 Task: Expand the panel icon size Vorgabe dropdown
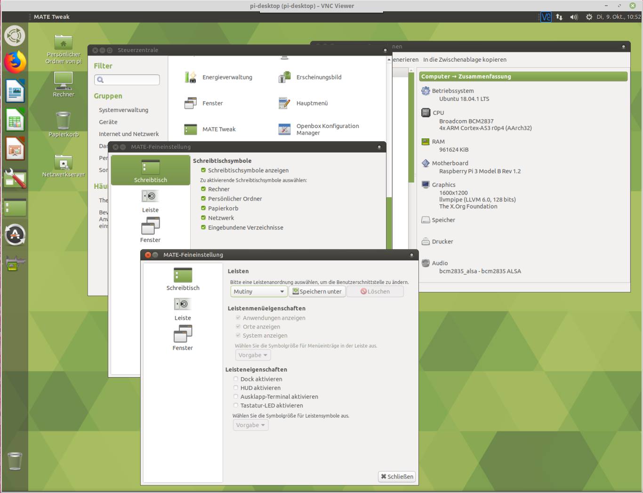point(250,425)
